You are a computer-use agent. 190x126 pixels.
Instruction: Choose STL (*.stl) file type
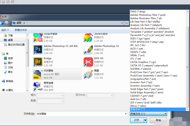coord(158,59)
